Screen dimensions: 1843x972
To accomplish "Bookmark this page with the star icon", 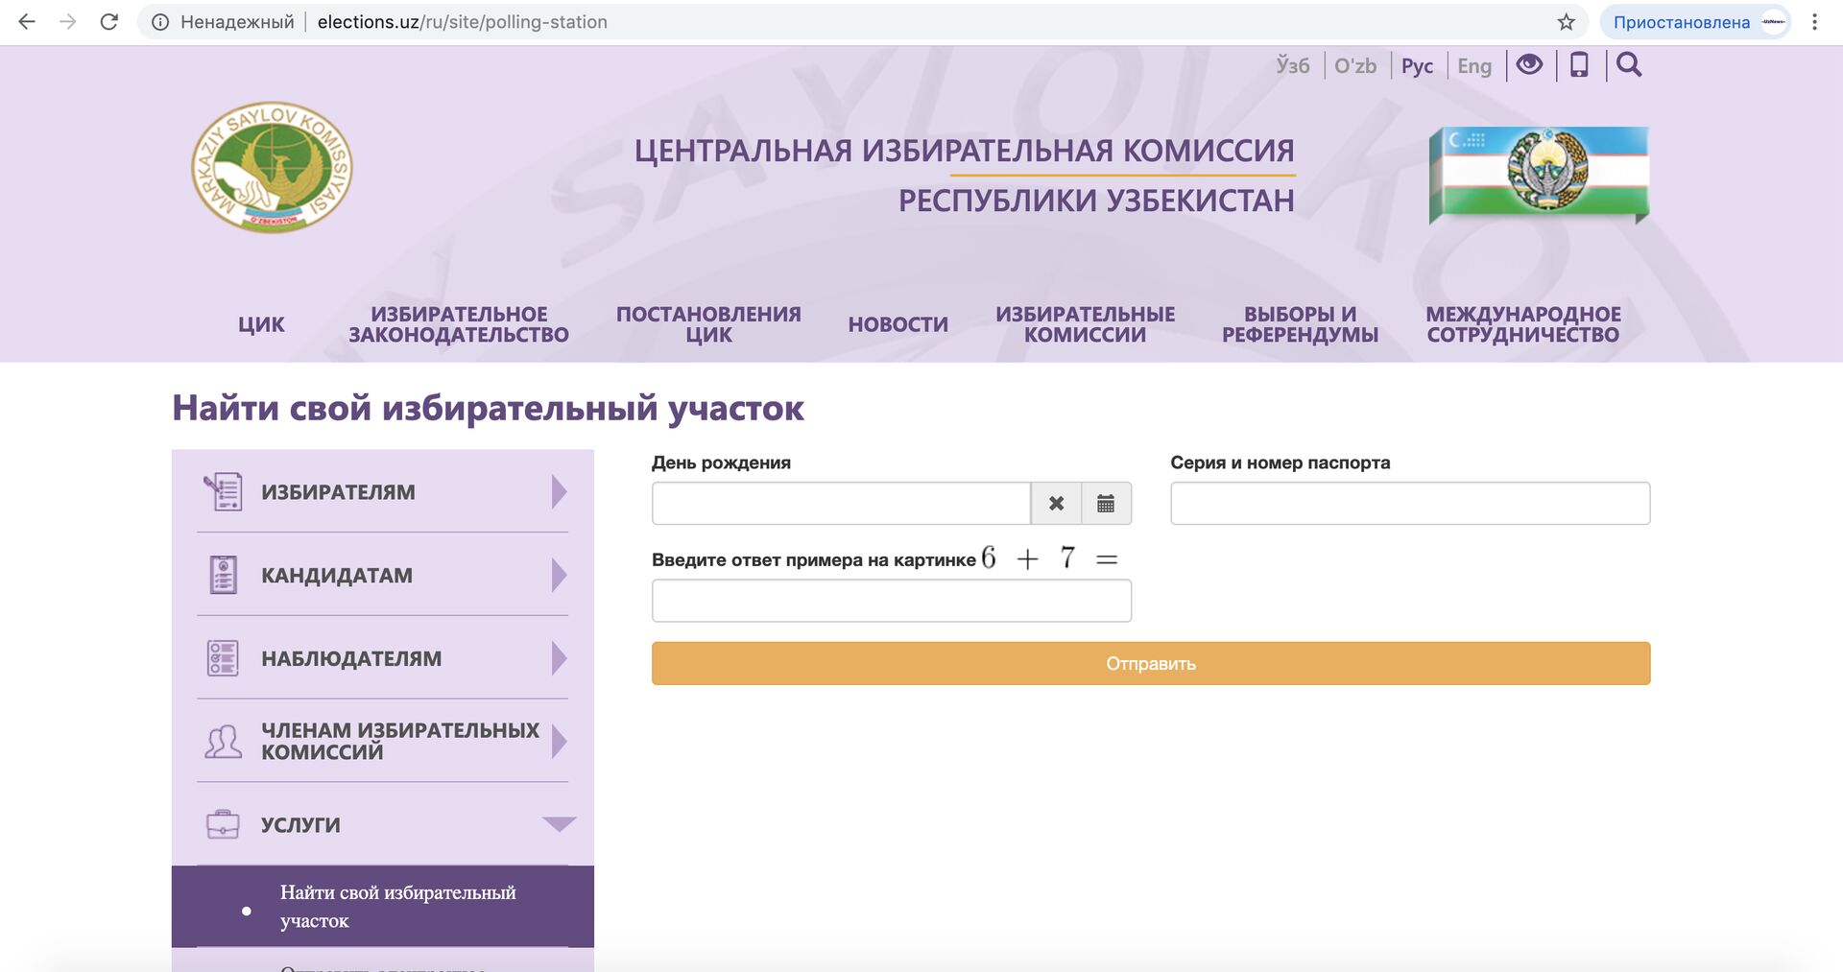I will click(1567, 22).
